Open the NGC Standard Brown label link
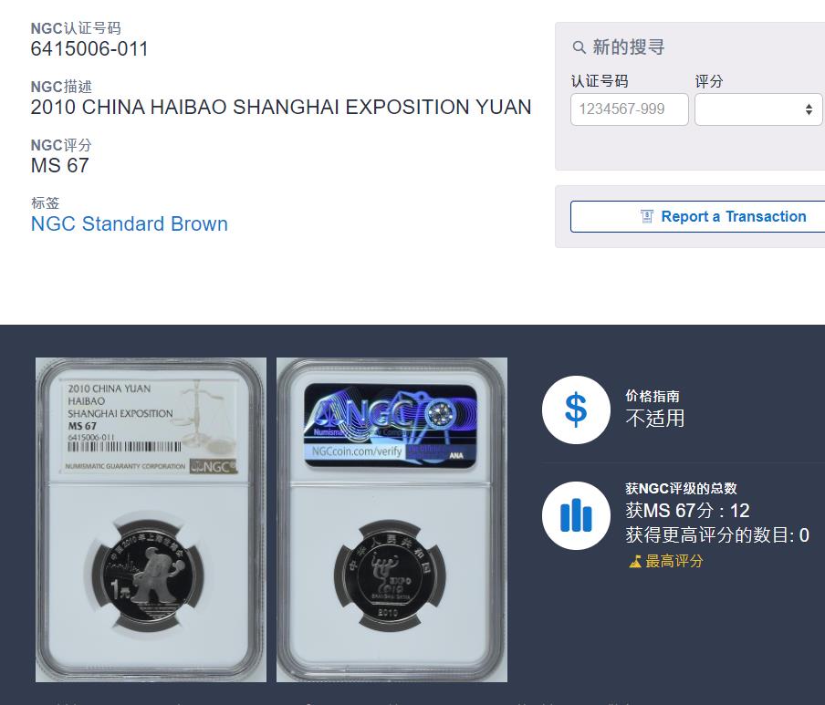 pos(130,223)
